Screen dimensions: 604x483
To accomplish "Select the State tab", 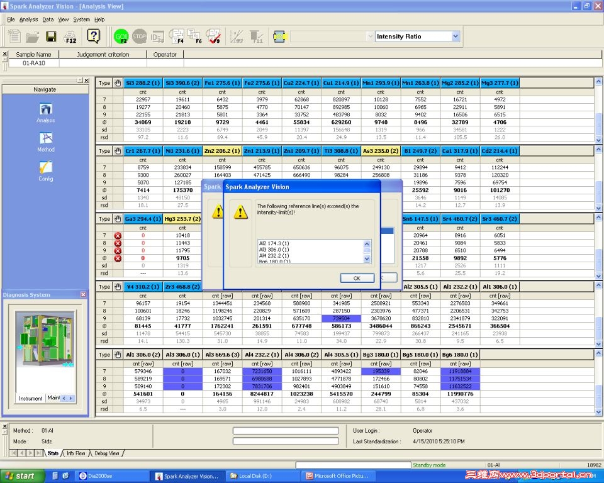I will click(53, 453).
